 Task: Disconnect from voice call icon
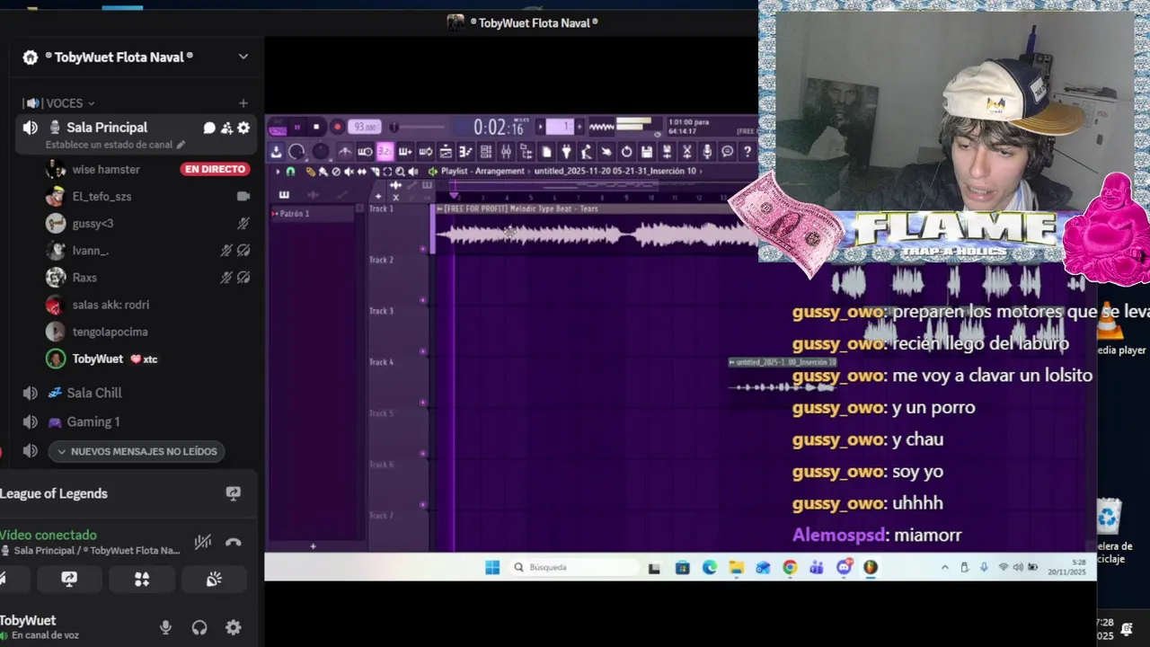point(234,542)
